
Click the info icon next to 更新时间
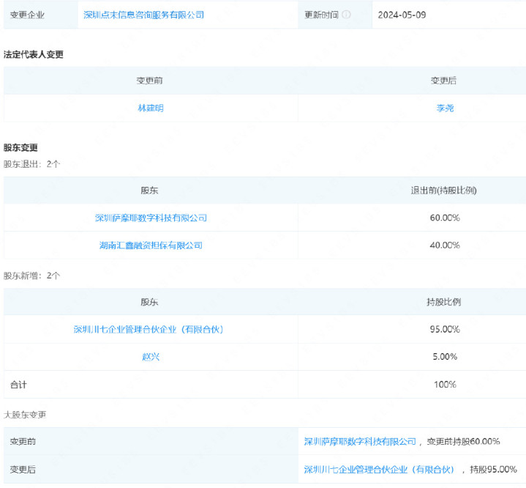click(346, 15)
